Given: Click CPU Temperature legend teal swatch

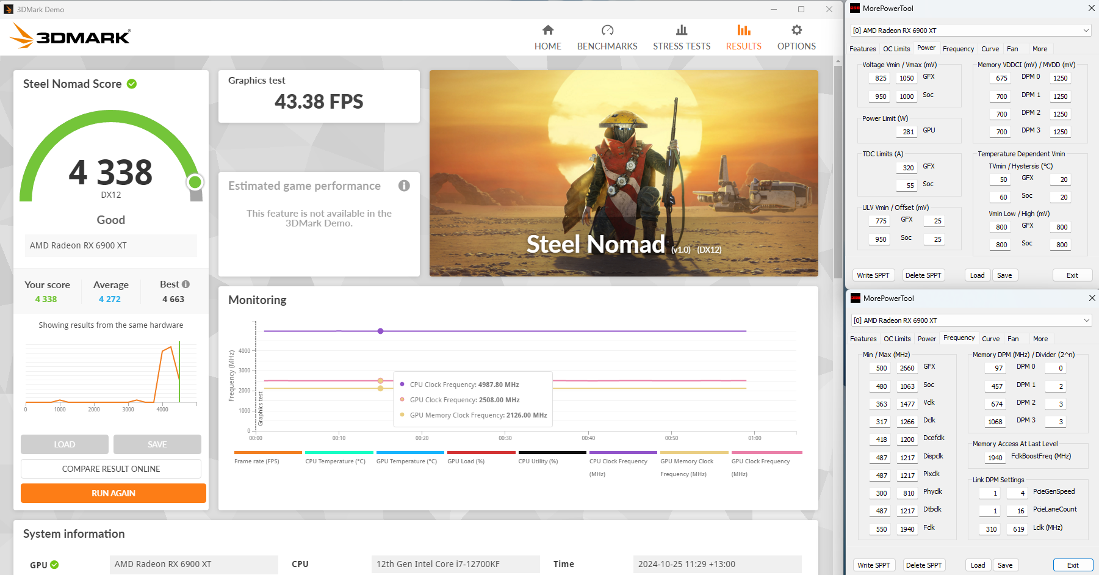Looking at the screenshot, I should (339, 453).
